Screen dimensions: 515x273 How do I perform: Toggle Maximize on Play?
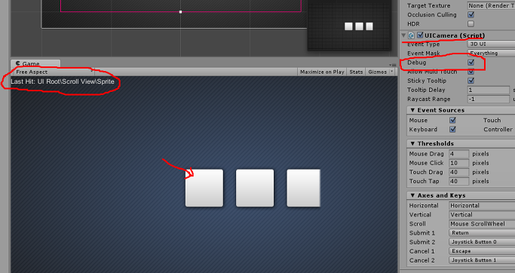(322, 72)
